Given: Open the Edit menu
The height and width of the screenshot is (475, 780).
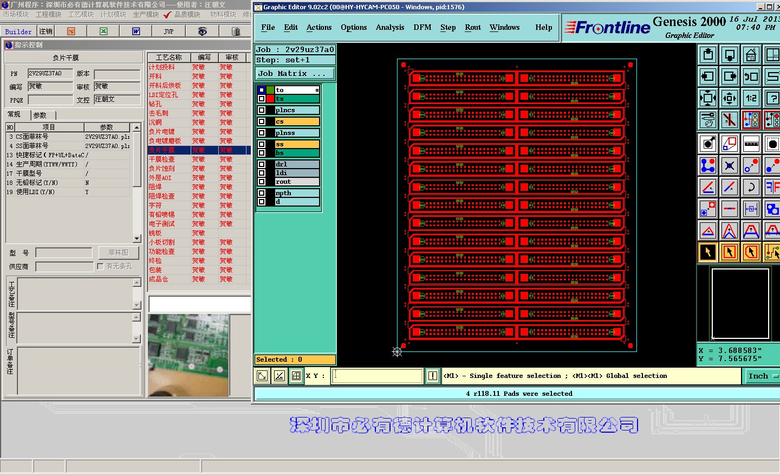Looking at the screenshot, I should point(291,28).
